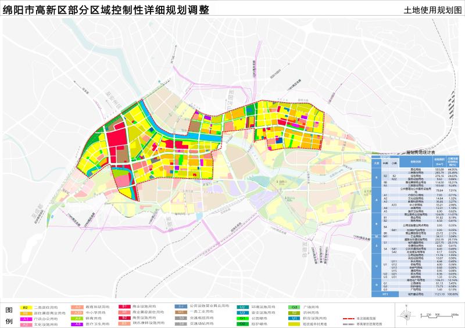This screenshot has height=328, width=465.
Task: Click the north arrow wind rose
Action: pyautogui.click(x=406, y=316)
